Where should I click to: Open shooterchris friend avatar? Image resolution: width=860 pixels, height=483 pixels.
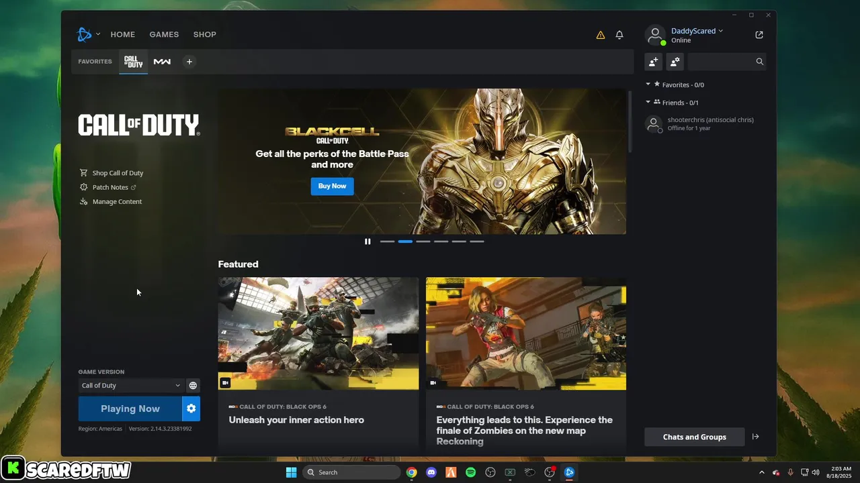click(x=653, y=124)
